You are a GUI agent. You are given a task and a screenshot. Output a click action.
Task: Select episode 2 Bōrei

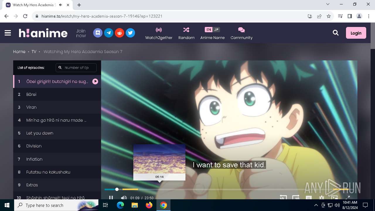click(57, 94)
